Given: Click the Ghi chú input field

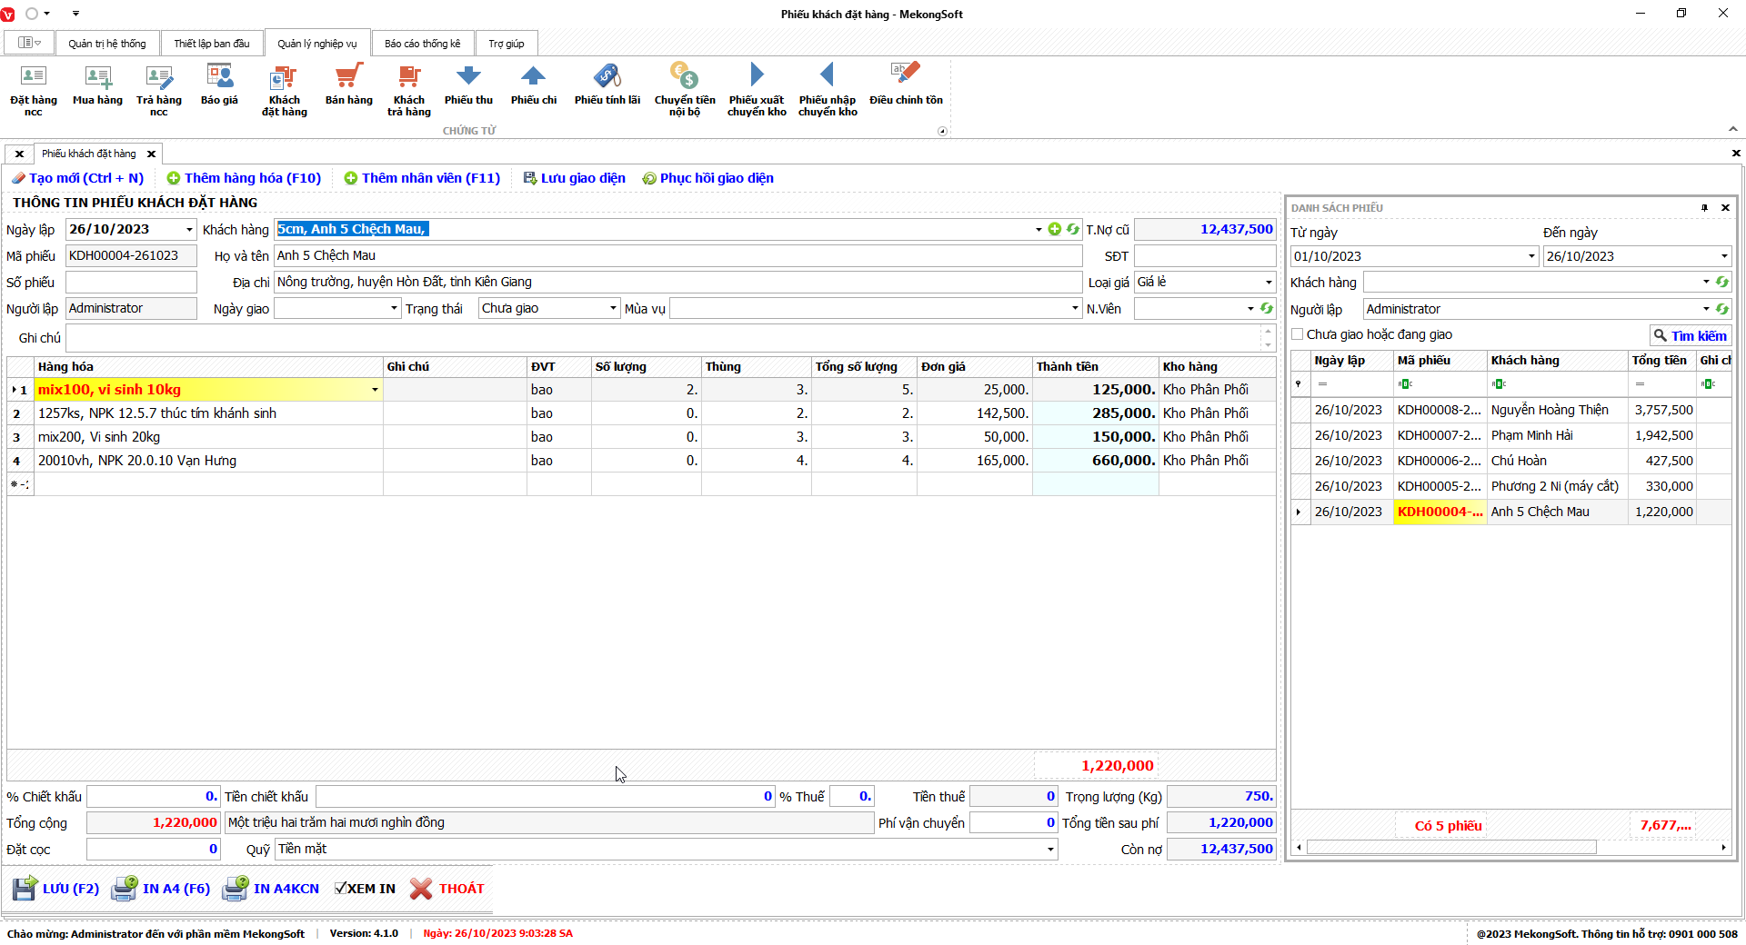Looking at the screenshot, I should point(664,338).
